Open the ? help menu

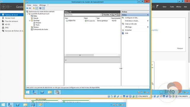(48, 5)
